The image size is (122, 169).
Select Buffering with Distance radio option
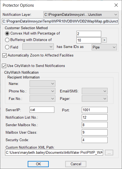pyautogui.click(x=7, y=40)
